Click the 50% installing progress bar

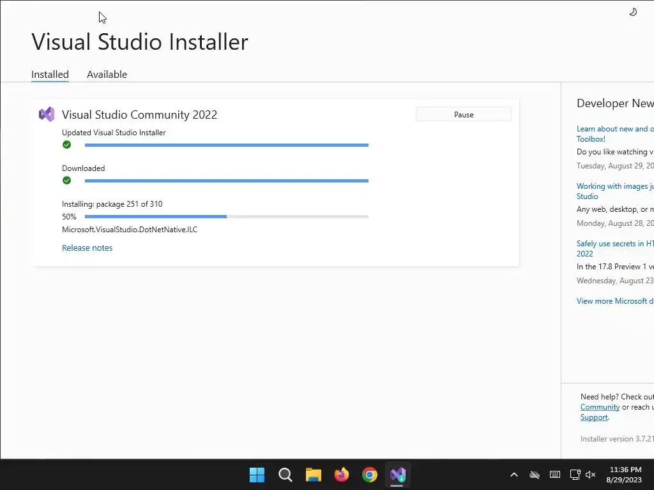227,217
